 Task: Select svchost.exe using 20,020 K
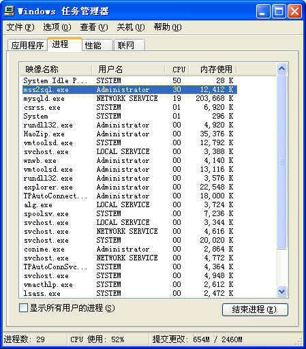(x=129, y=240)
